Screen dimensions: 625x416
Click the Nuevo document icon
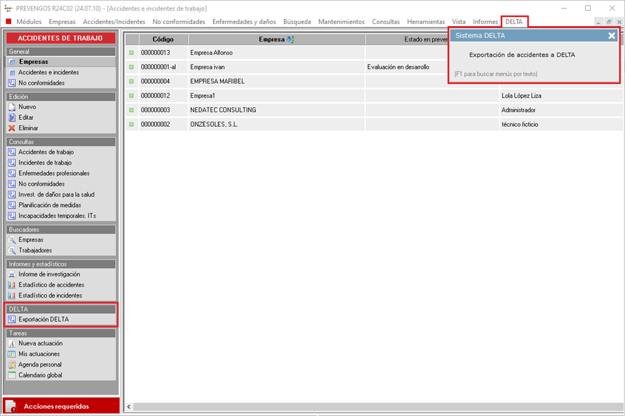click(x=12, y=107)
